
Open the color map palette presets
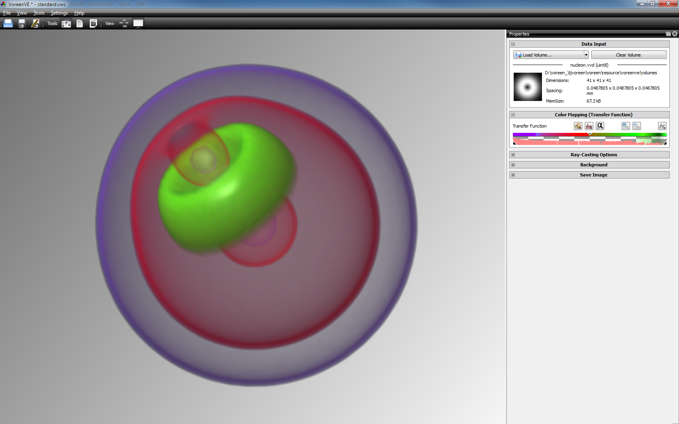coord(578,126)
